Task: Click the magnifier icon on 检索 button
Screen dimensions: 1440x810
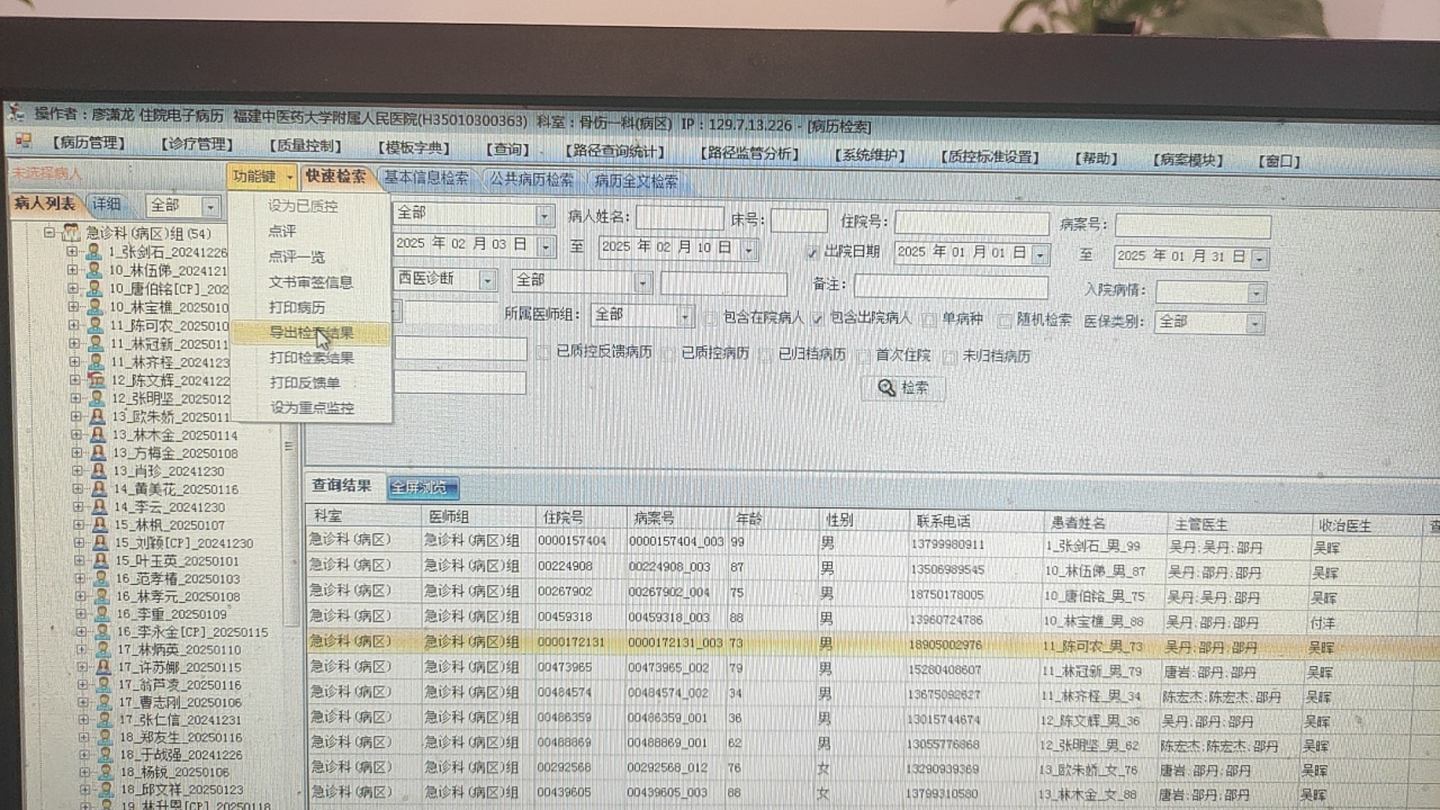Action: point(886,388)
